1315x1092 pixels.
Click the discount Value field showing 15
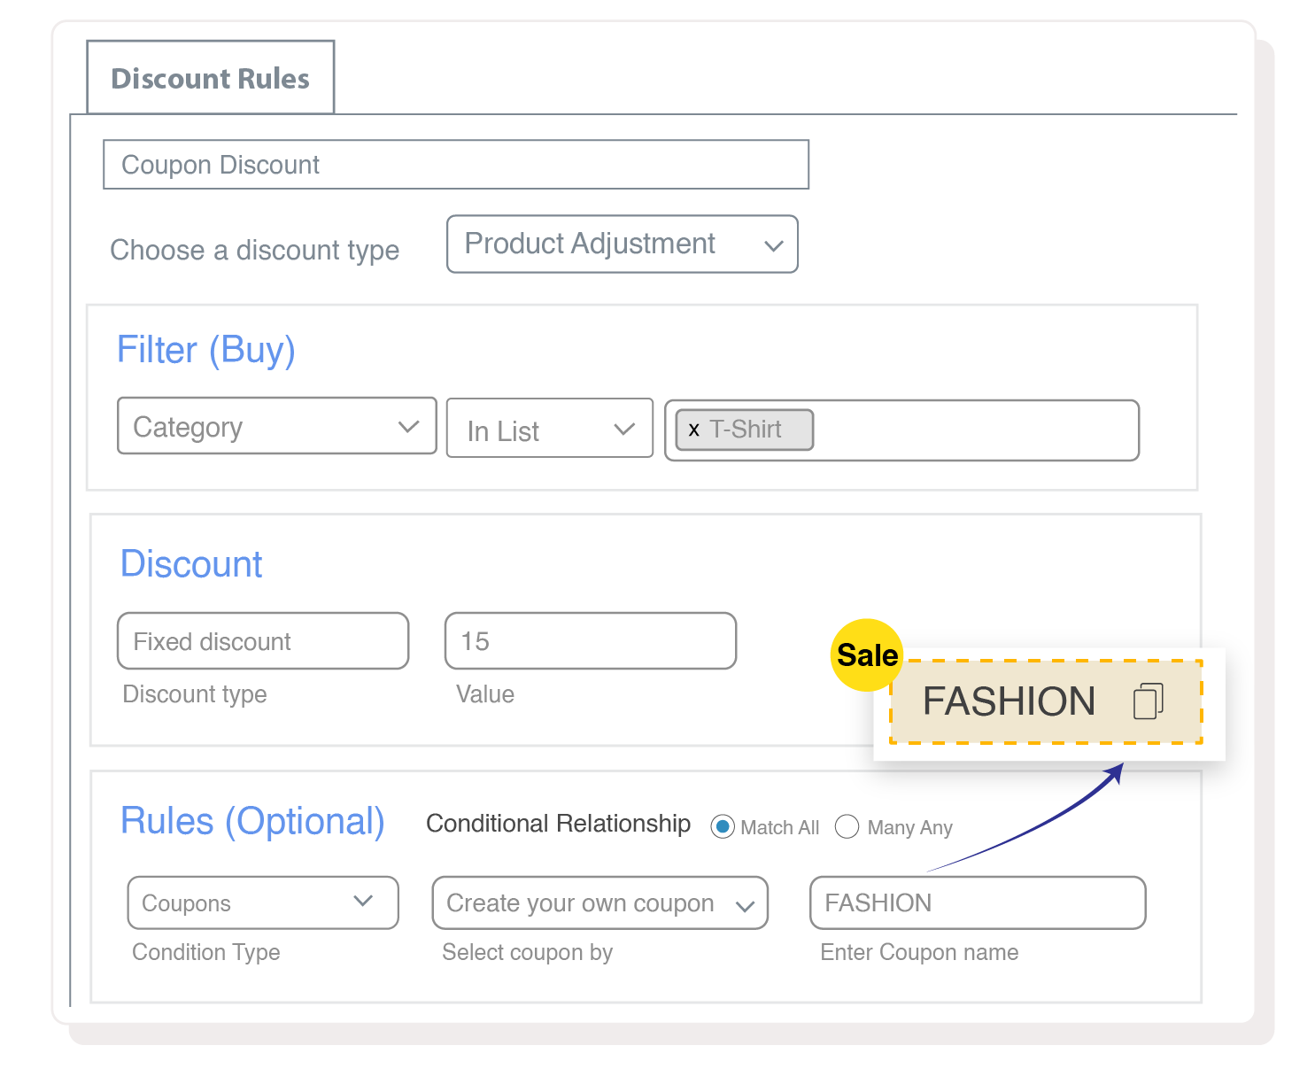590,641
